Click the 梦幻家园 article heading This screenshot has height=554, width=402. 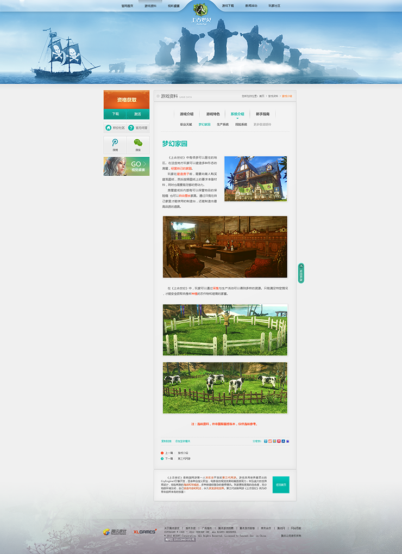click(174, 144)
